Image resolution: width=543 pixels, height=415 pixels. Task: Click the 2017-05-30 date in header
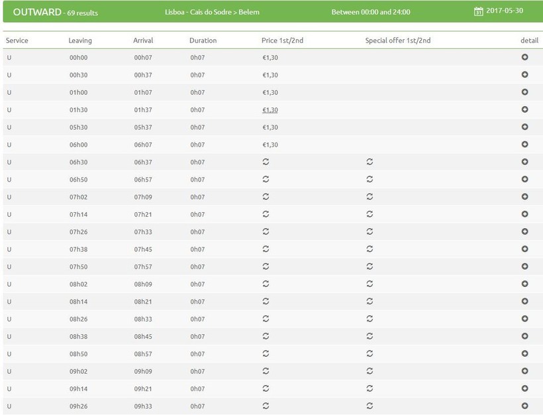pos(505,11)
